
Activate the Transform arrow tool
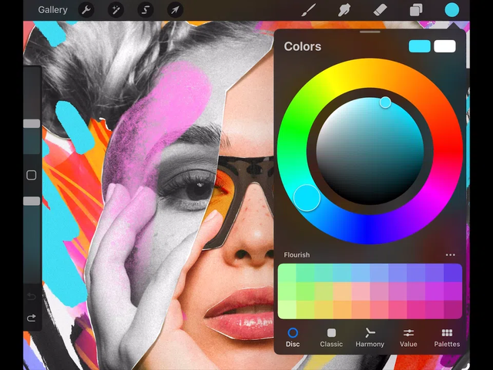tap(175, 10)
